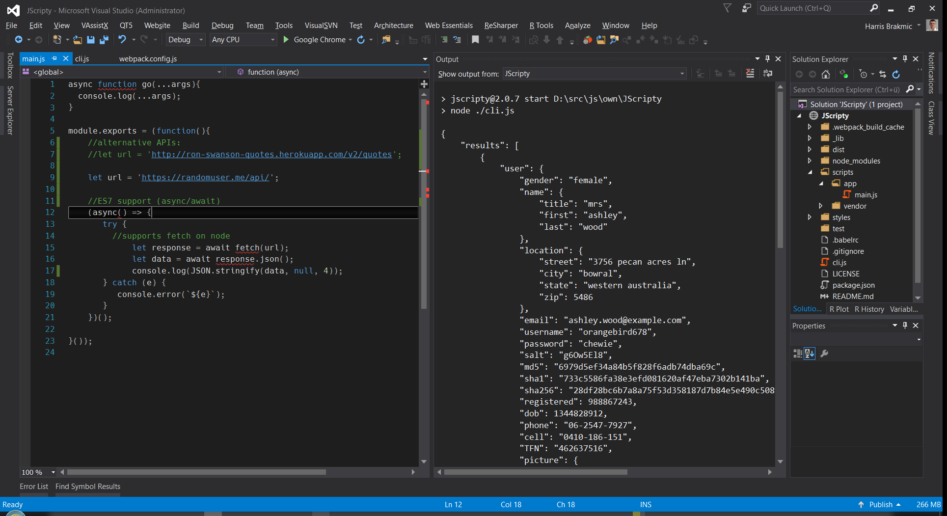
Task: Click the Open File folder icon
Action: pos(78,40)
